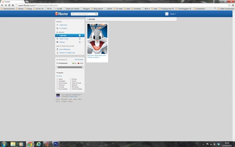Viewport: 235px width, 147px height.
Task: Click the Earn Gift Movies icon
Action: point(57,49)
